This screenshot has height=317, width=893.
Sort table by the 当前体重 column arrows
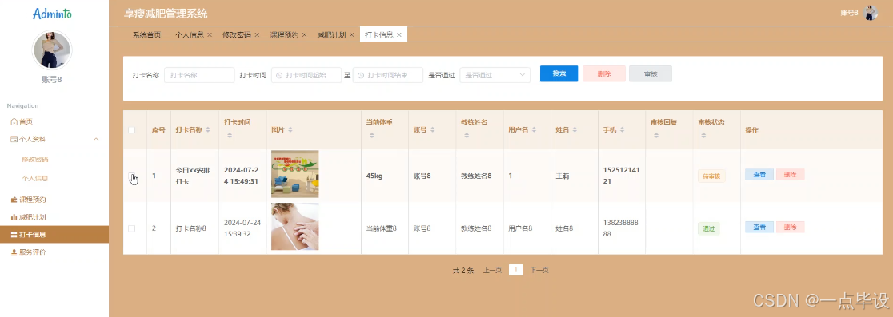[x=371, y=135]
